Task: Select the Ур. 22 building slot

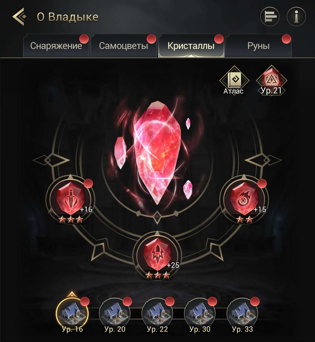Action: (157, 314)
